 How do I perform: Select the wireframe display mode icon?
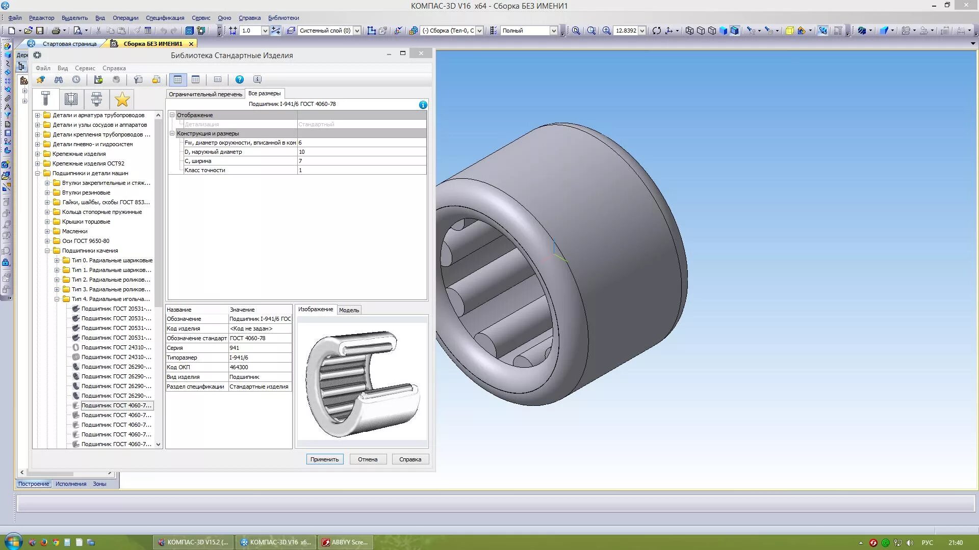pos(689,31)
